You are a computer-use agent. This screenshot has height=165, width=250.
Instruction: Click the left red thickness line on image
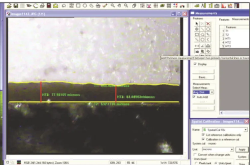click(41, 92)
